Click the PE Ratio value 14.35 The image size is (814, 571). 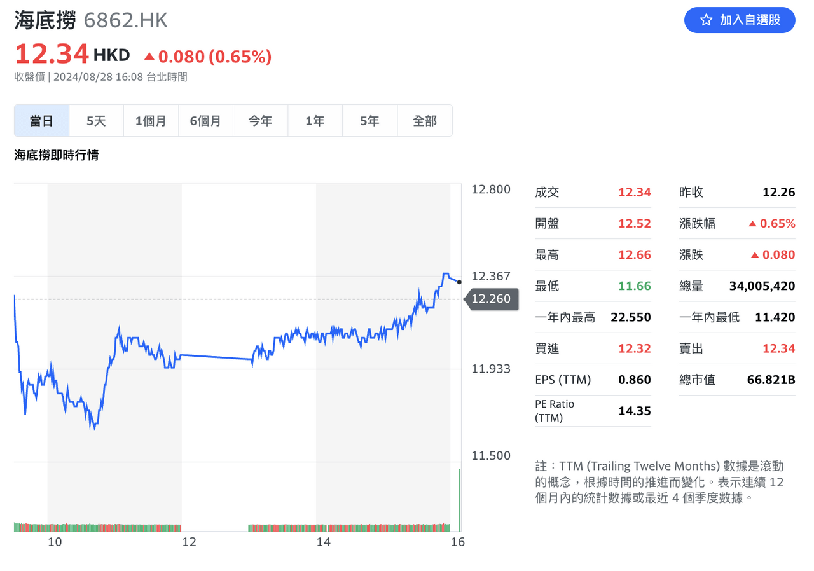click(x=635, y=411)
